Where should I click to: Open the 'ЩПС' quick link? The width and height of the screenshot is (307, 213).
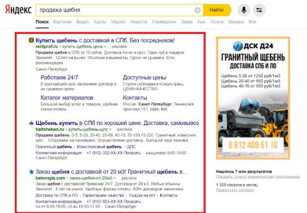pos(131,147)
